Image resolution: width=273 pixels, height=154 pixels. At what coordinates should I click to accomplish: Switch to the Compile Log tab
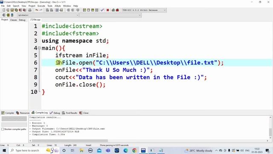tap(40, 113)
